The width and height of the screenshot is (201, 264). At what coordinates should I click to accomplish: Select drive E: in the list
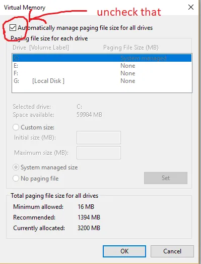click(102, 66)
